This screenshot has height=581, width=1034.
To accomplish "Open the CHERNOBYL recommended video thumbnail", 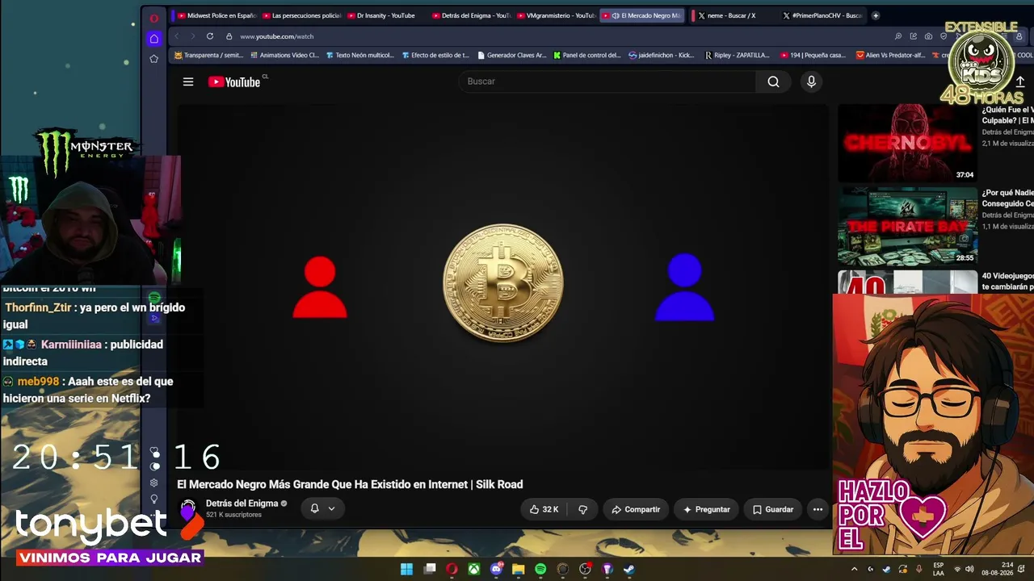I will [x=907, y=143].
